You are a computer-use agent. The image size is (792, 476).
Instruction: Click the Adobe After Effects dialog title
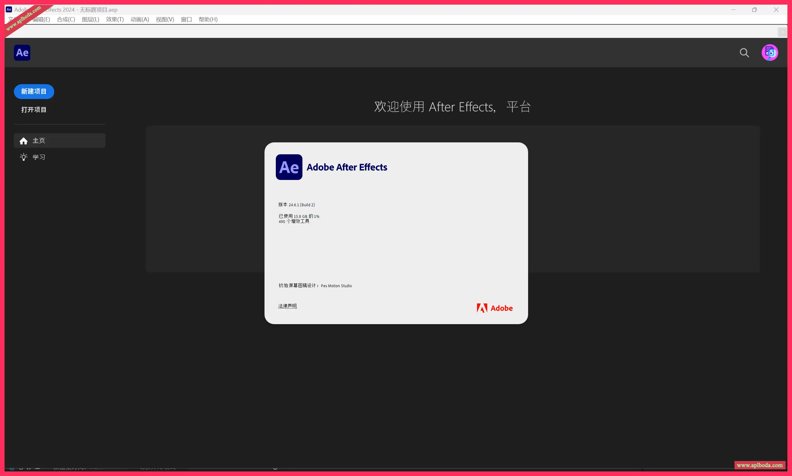[347, 167]
